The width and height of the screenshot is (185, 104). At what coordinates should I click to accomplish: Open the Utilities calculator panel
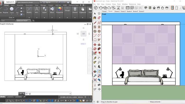pos(75,10)
